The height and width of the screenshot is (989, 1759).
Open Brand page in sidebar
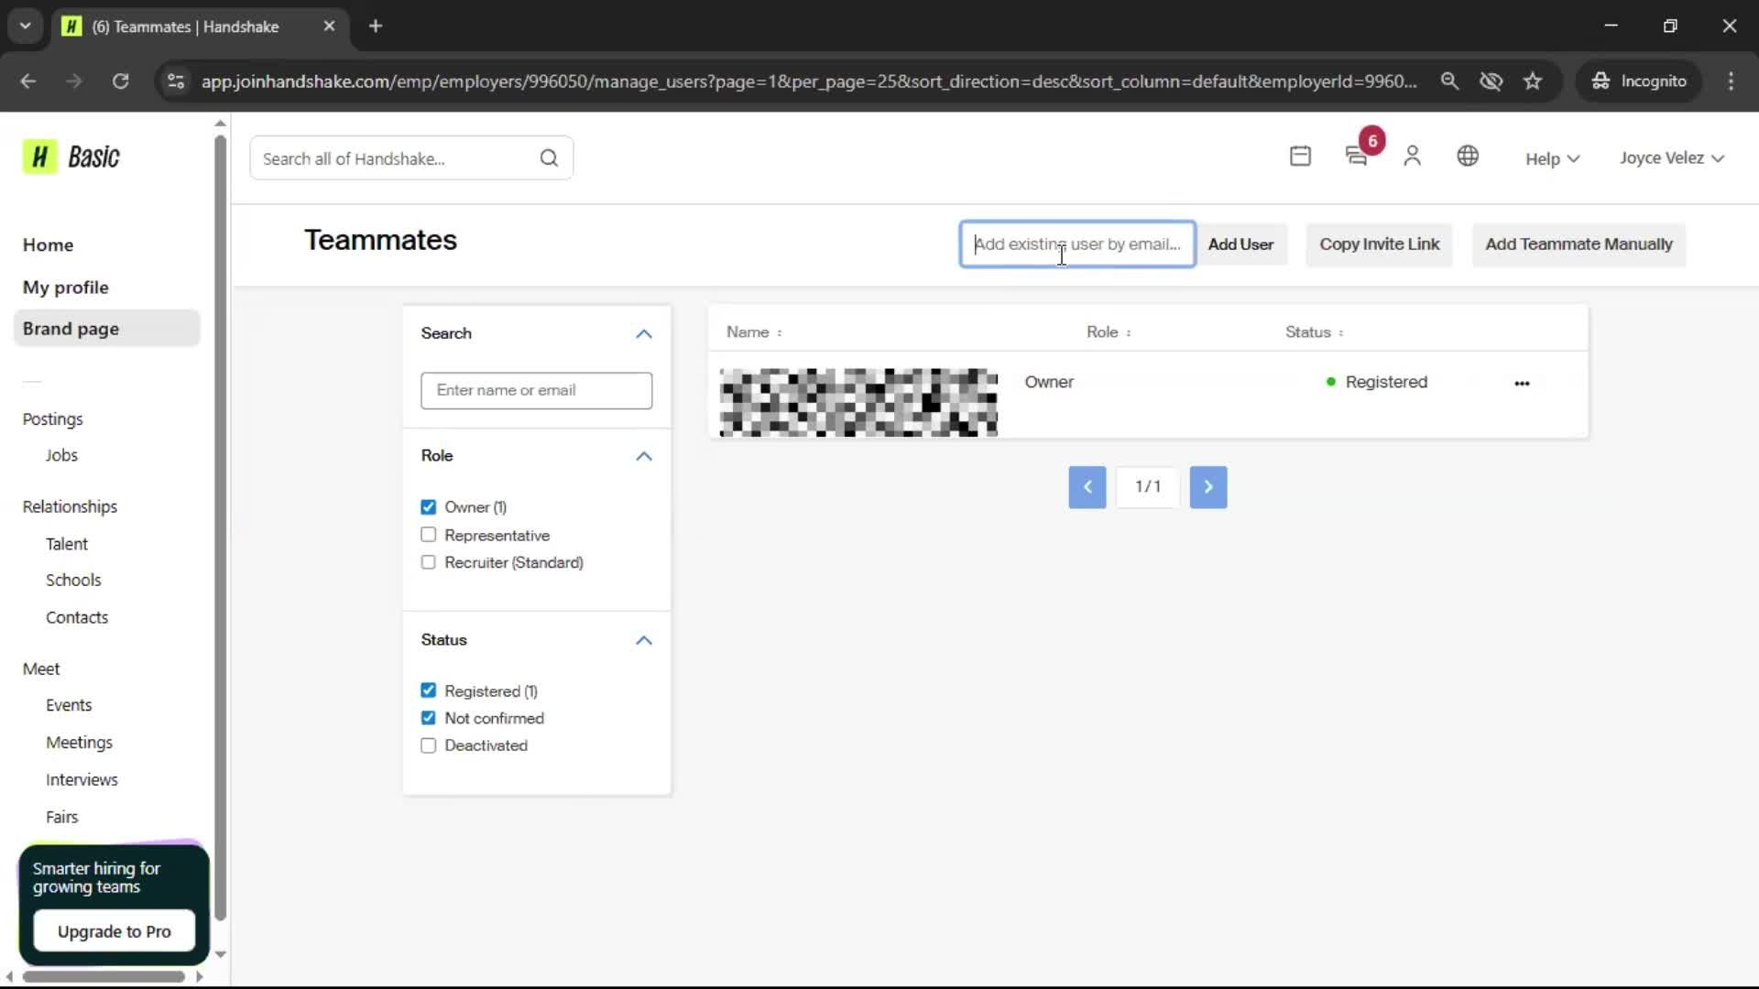pos(107,329)
